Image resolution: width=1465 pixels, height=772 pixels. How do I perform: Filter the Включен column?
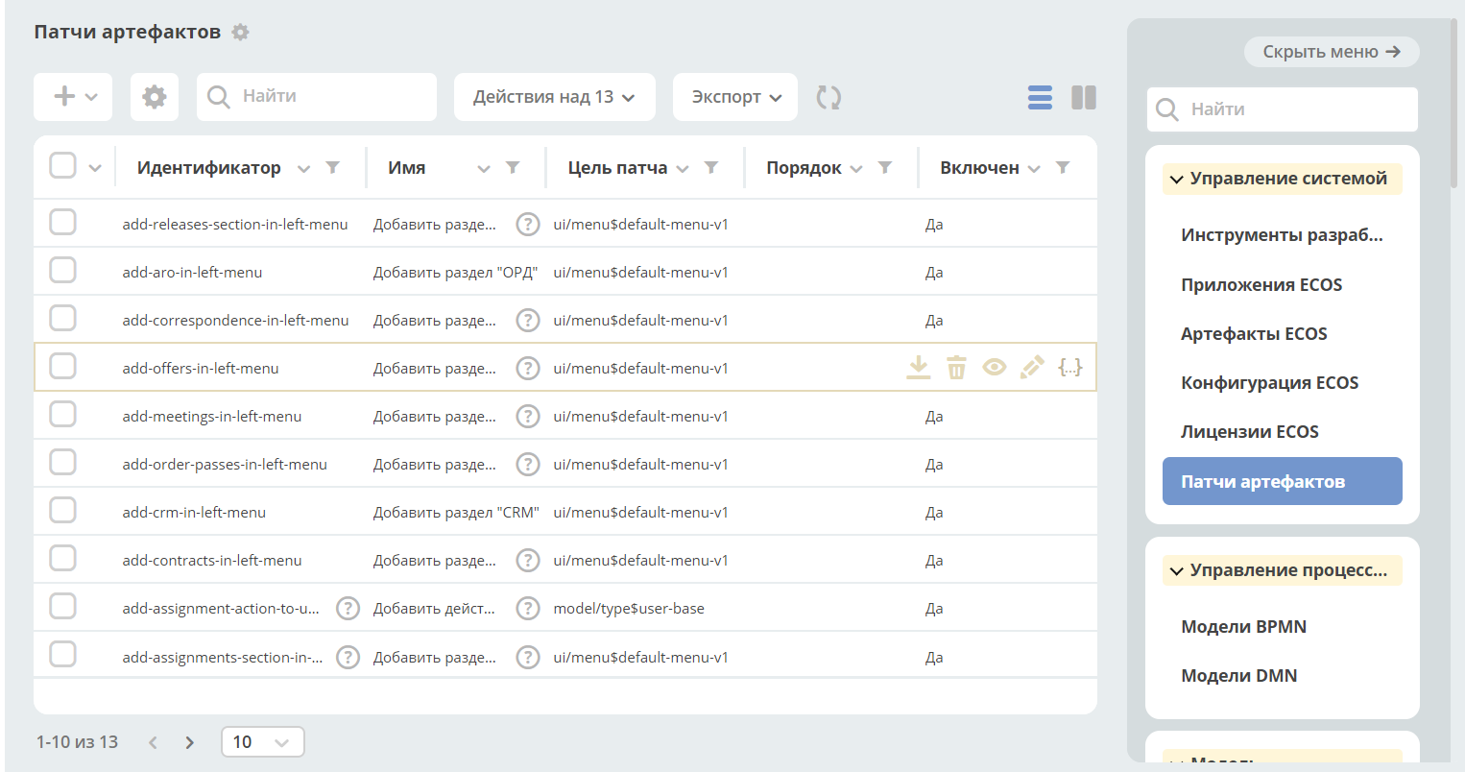pos(1063,168)
